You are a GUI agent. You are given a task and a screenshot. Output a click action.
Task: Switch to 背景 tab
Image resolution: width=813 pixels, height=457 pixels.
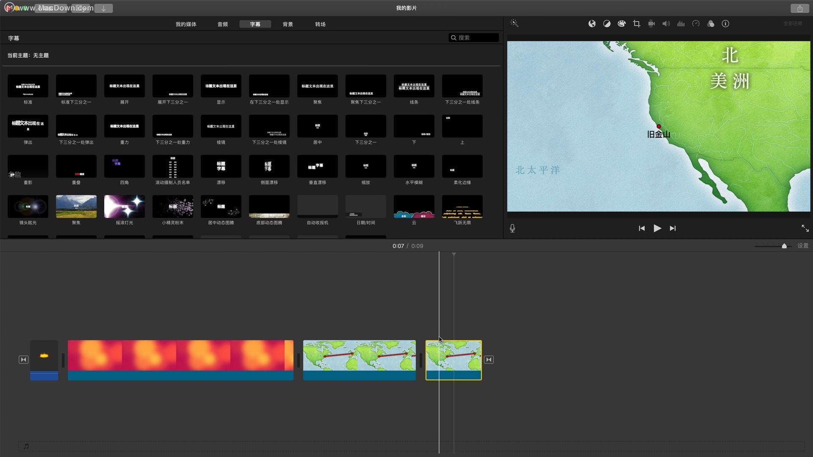288,24
